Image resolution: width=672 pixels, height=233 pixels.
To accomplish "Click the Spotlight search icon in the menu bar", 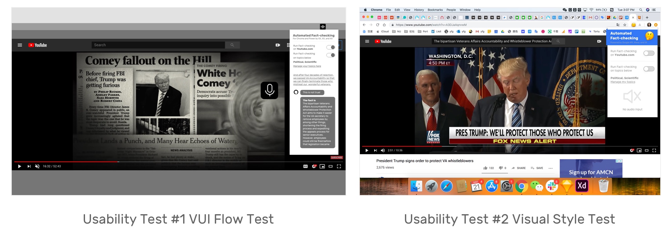I will (640, 10).
